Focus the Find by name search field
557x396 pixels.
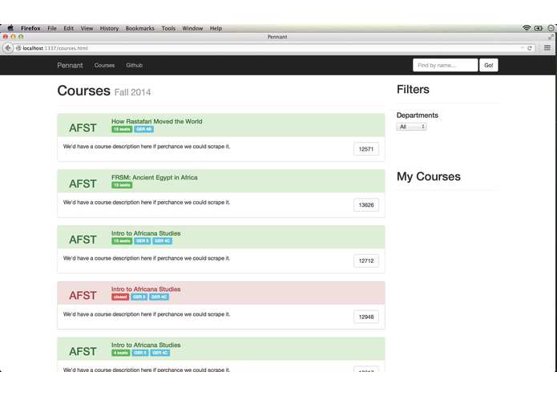tap(445, 66)
